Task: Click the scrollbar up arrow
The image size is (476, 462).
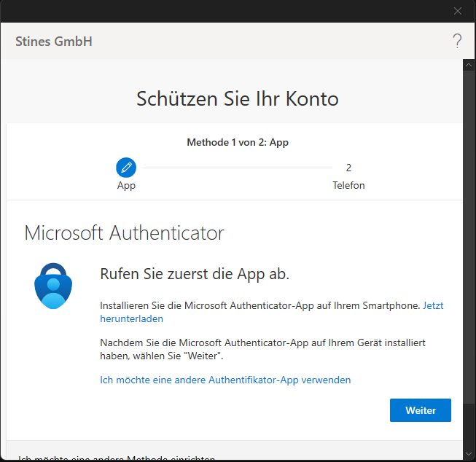Action: click(469, 65)
